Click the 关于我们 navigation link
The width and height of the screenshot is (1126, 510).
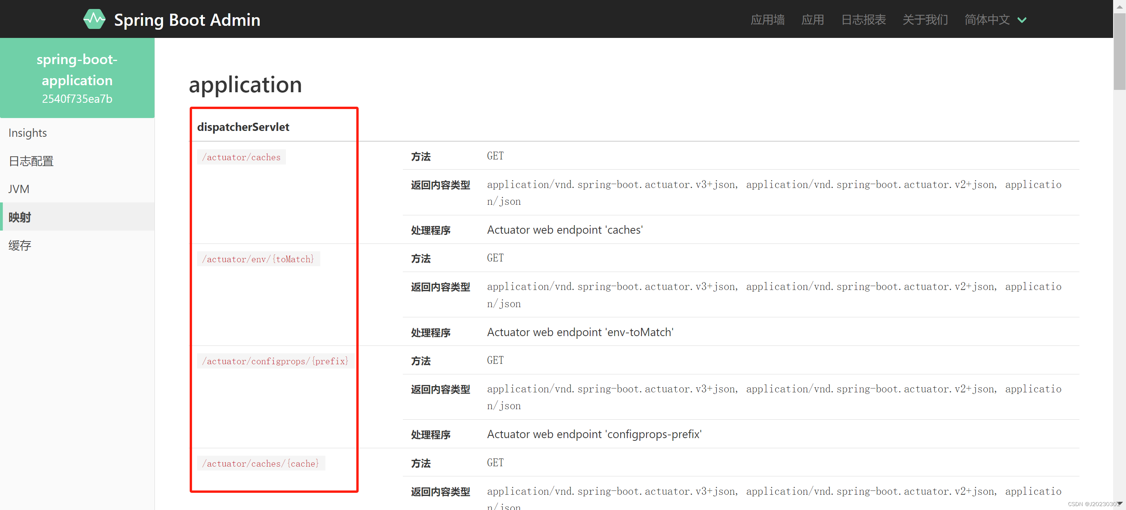pyautogui.click(x=925, y=20)
